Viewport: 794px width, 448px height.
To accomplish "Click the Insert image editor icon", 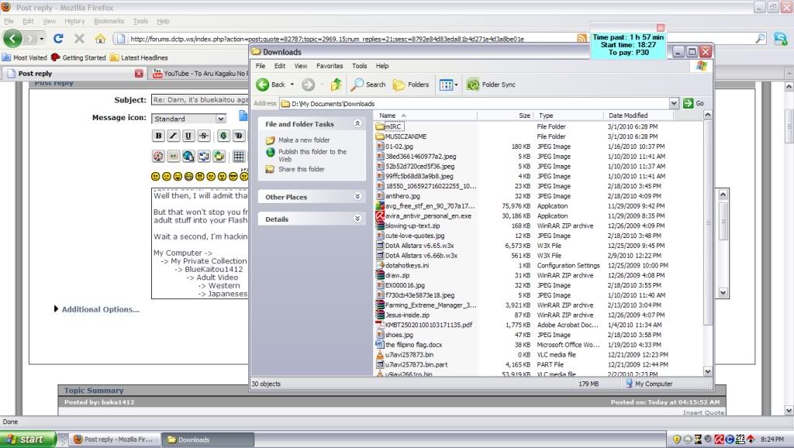I will [173, 156].
